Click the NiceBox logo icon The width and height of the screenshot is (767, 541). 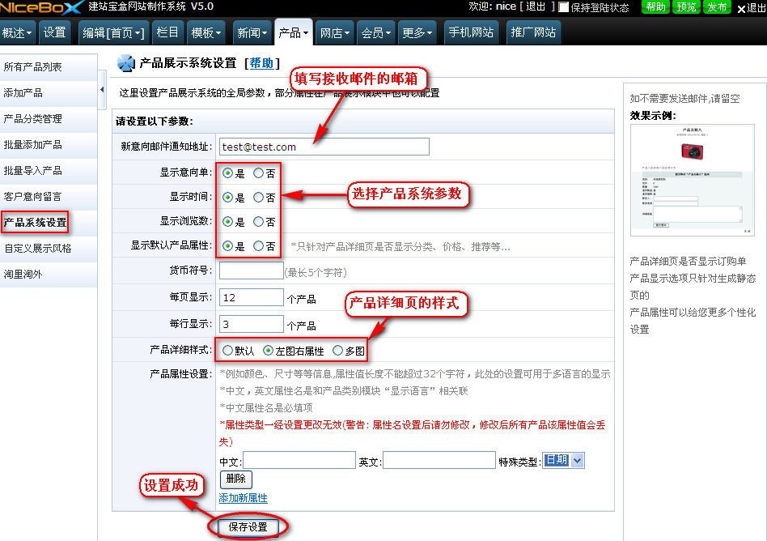click(40, 7)
